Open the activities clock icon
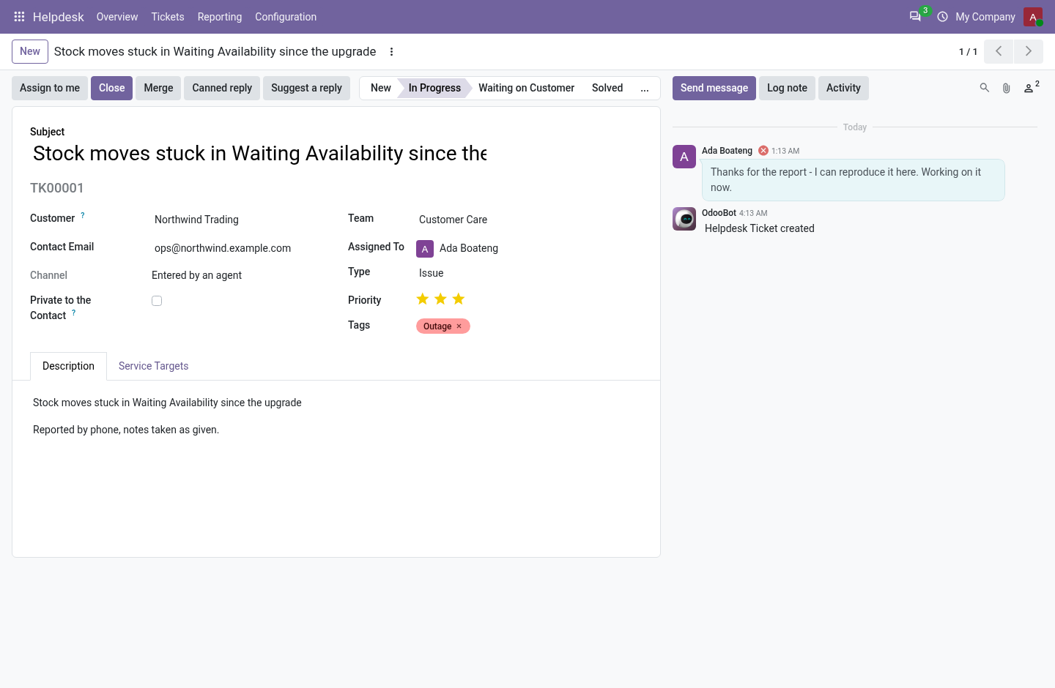Viewport: 1055px width, 688px height. pos(943,17)
